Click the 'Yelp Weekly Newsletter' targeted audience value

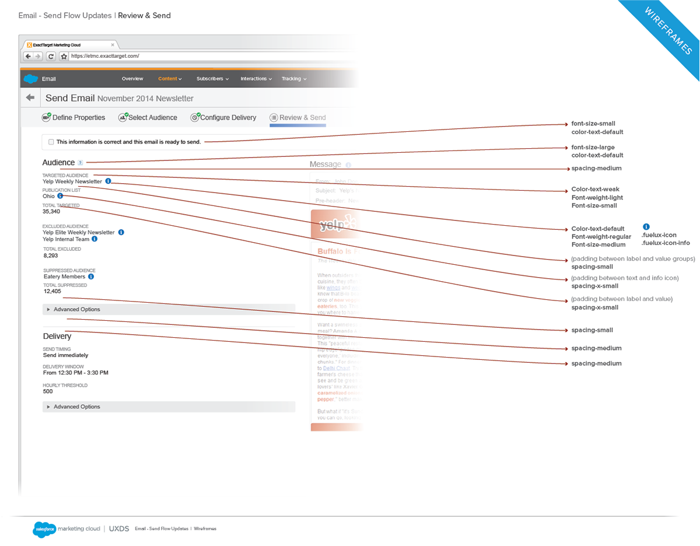(72, 181)
